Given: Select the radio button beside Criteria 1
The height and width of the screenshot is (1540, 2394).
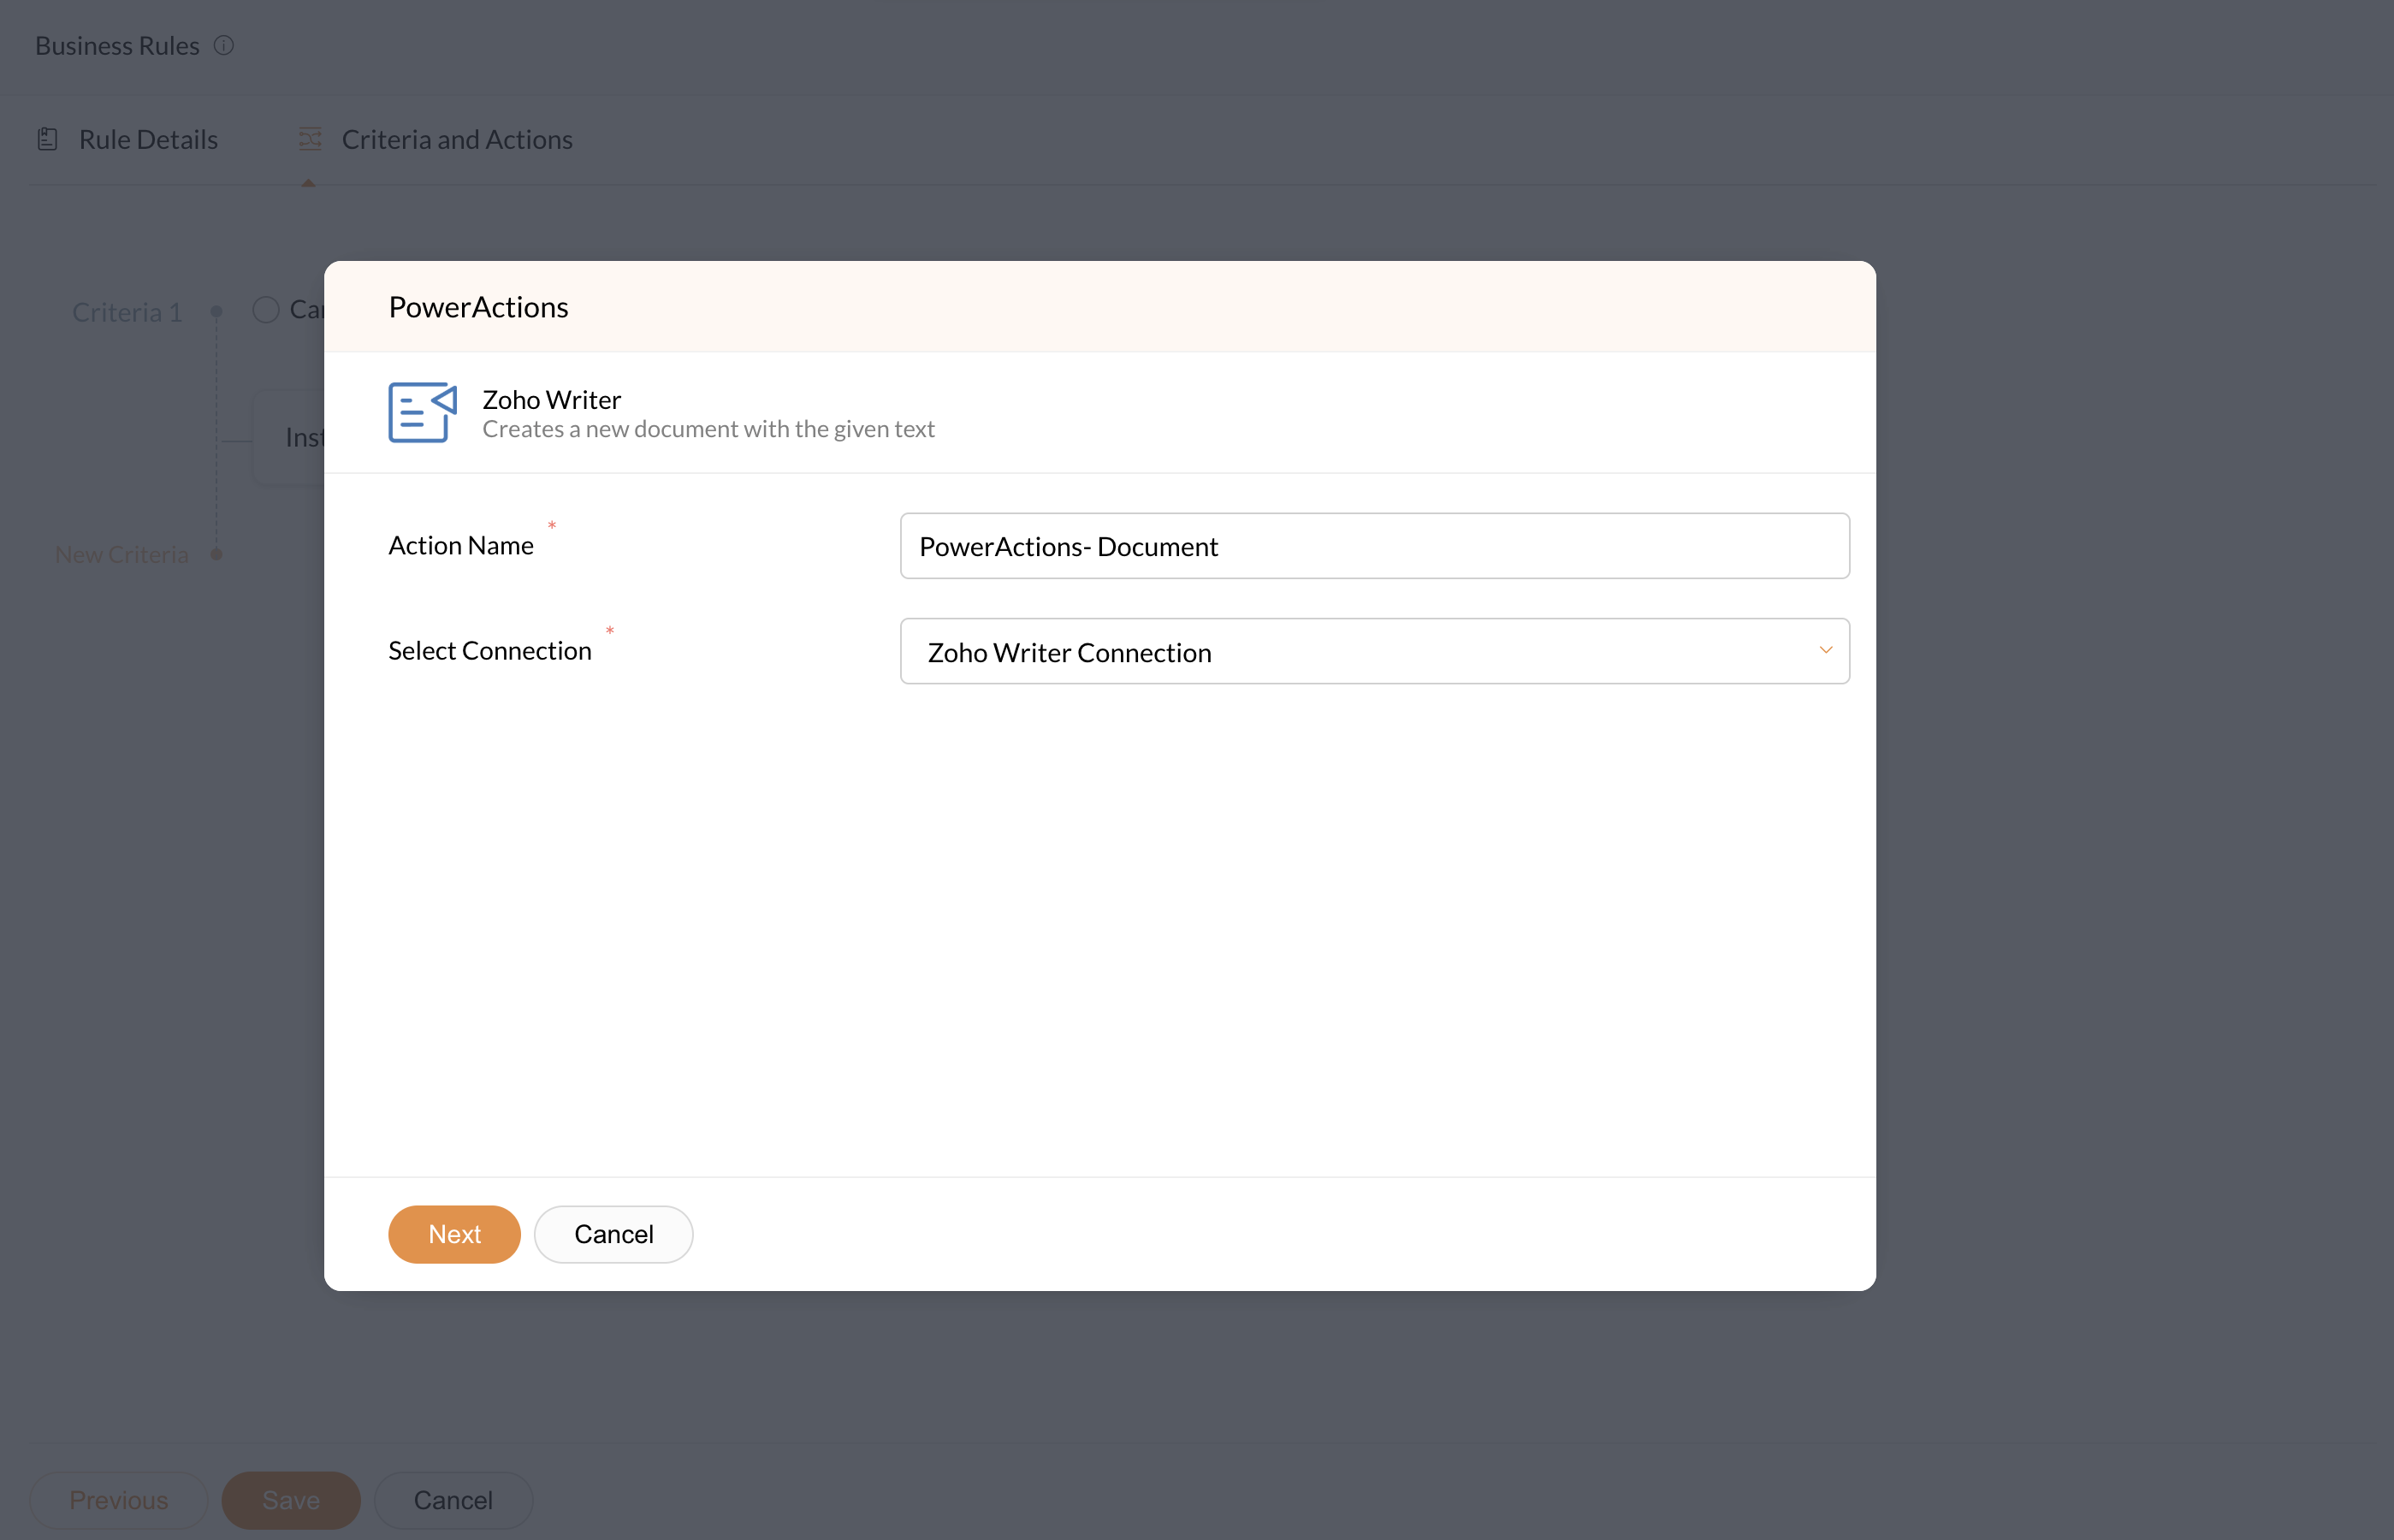Looking at the screenshot, I should click(266, 310).
